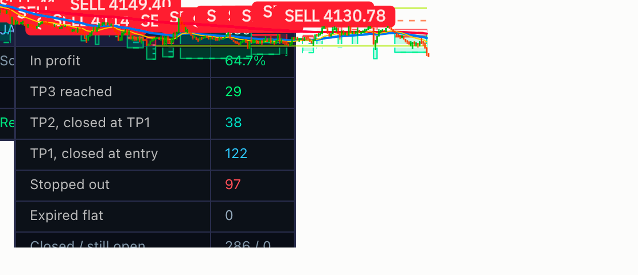Select the Expired flat label
The height and width of the screenshot is (275, 638).
coord(67,215)
